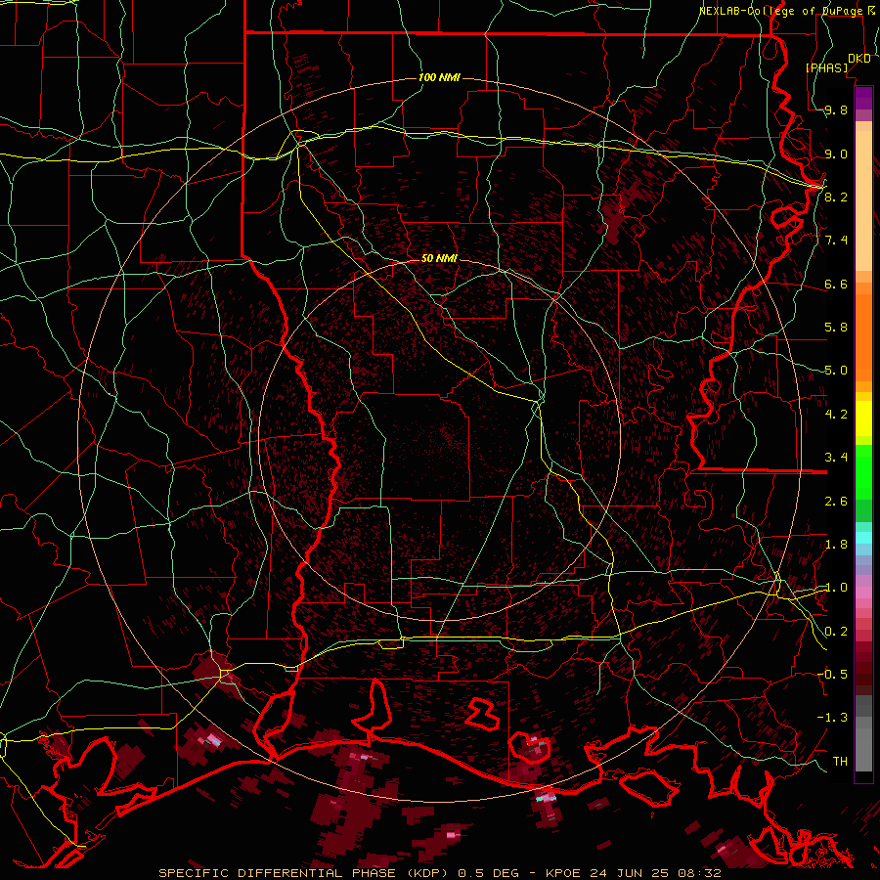The image size is (880, 880).
Task: Click the 5.8 scale value
Action: click(836, 328)
